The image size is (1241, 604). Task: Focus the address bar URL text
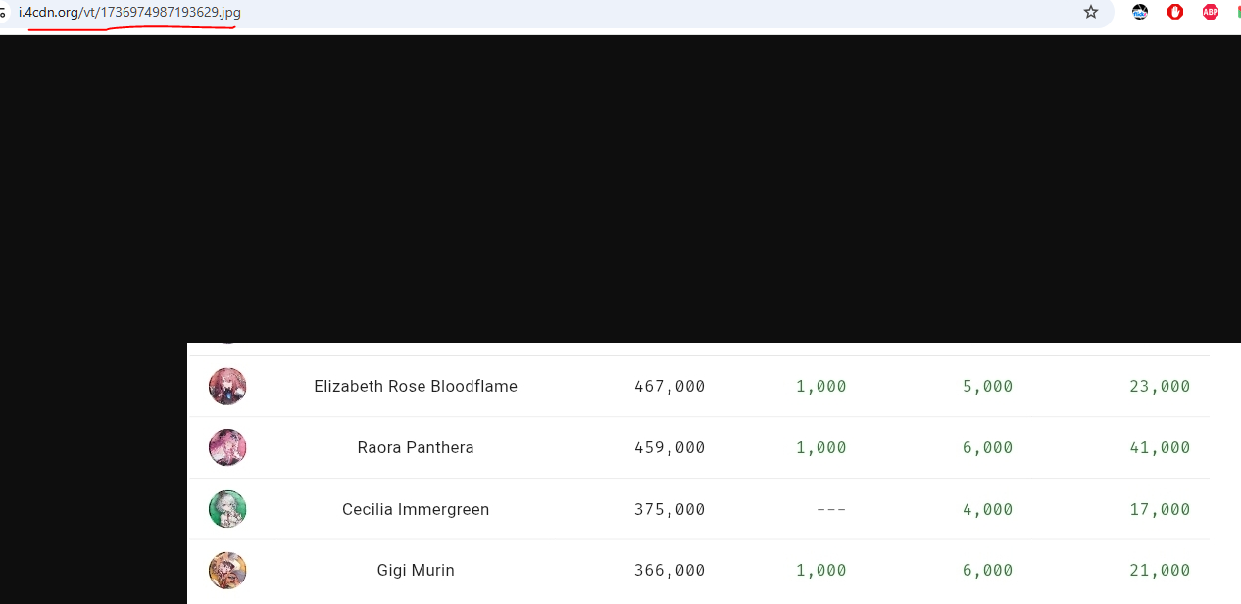point(129,12)
